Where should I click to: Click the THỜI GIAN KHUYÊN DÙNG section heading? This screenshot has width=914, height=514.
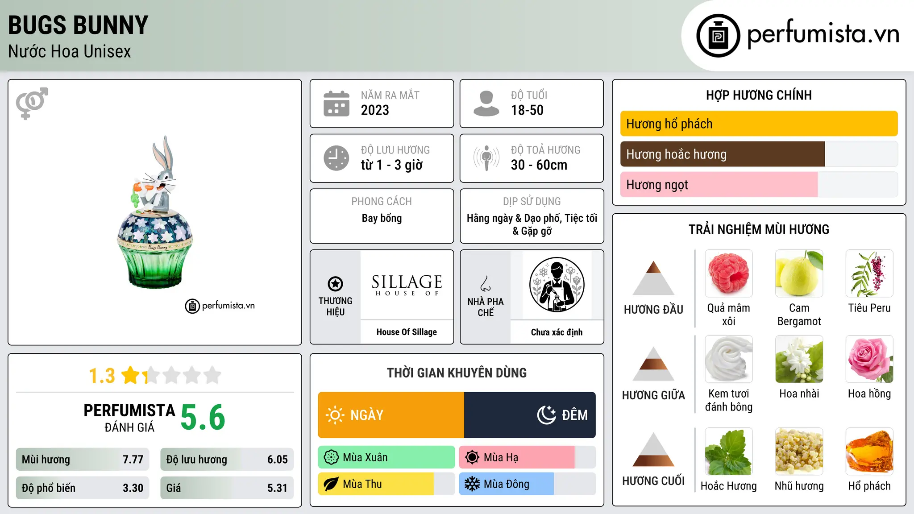(457, 373)
